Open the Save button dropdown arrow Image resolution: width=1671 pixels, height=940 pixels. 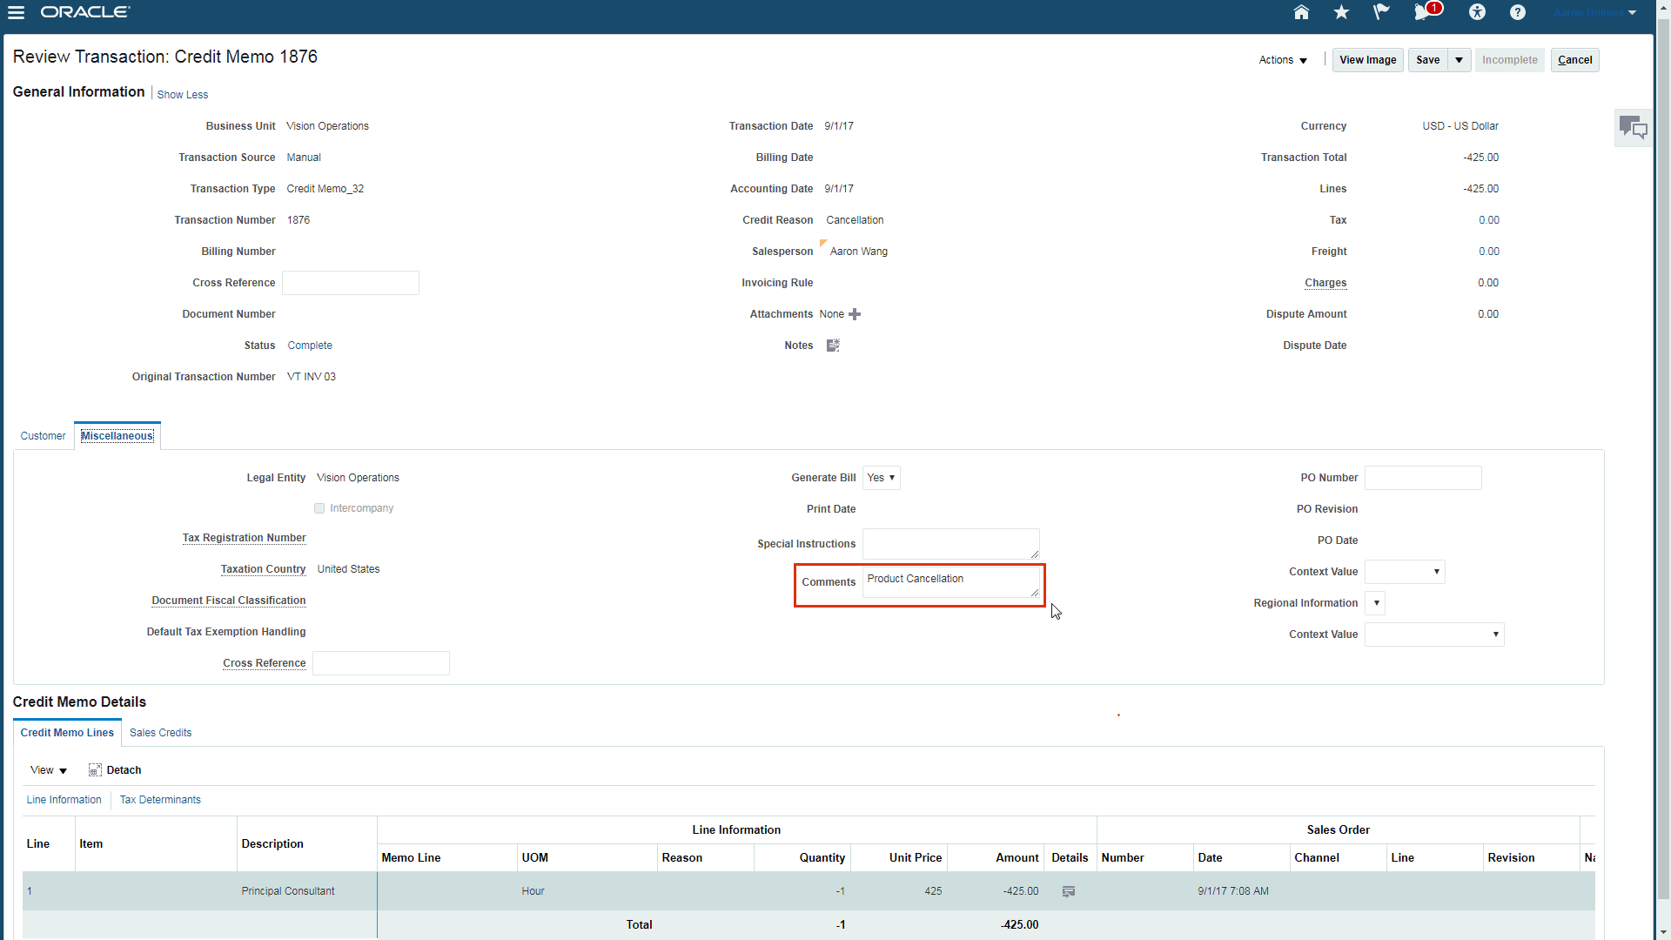coord(1460,60)
